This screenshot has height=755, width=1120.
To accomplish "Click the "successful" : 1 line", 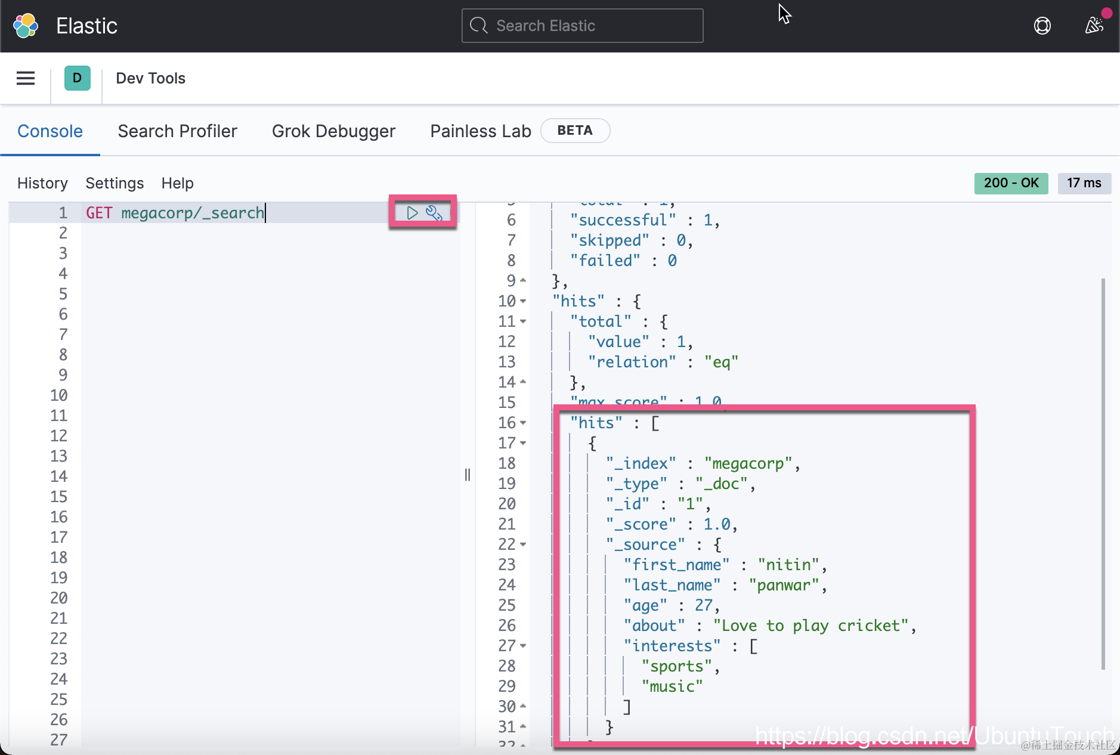I will point(645,220).
